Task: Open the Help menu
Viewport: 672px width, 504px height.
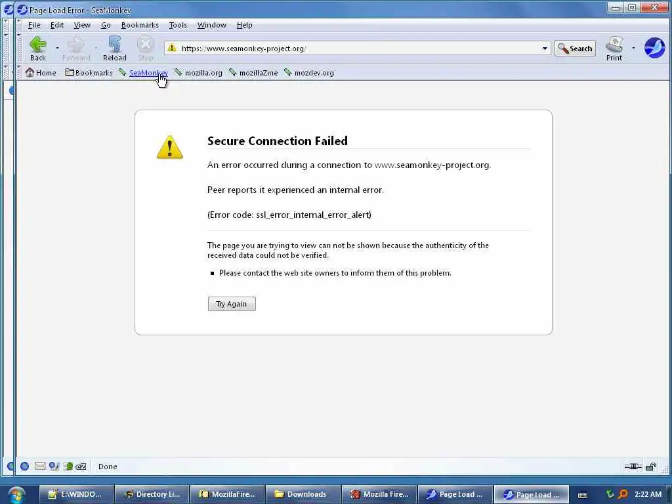Action: pyautogui.click(x=244, y=26)
